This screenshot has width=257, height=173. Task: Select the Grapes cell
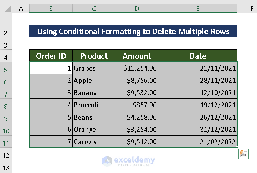[x=94, y=68]
